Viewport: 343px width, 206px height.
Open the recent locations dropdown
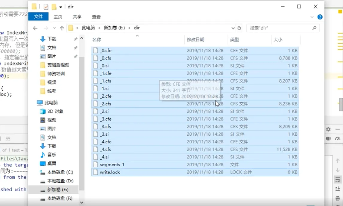pyautogui.click(x=54, y=28)
